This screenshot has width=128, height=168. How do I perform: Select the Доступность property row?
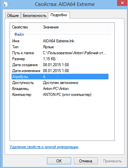point(60,83)
